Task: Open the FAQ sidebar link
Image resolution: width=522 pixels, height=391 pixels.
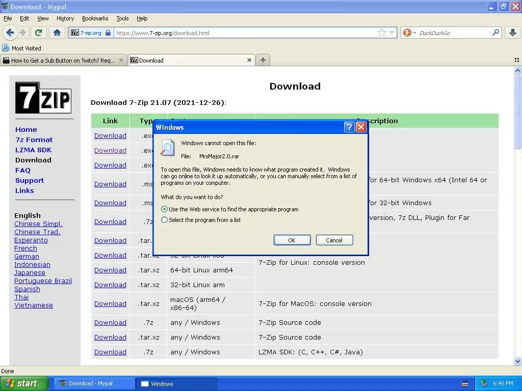Action: pyautogui.click(x=22, y=170)
